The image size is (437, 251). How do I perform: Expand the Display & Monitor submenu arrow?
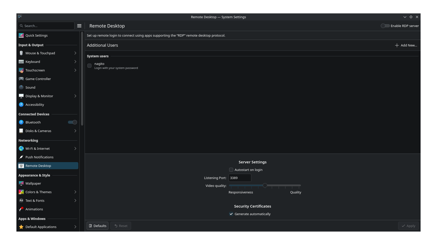[75, 96]
